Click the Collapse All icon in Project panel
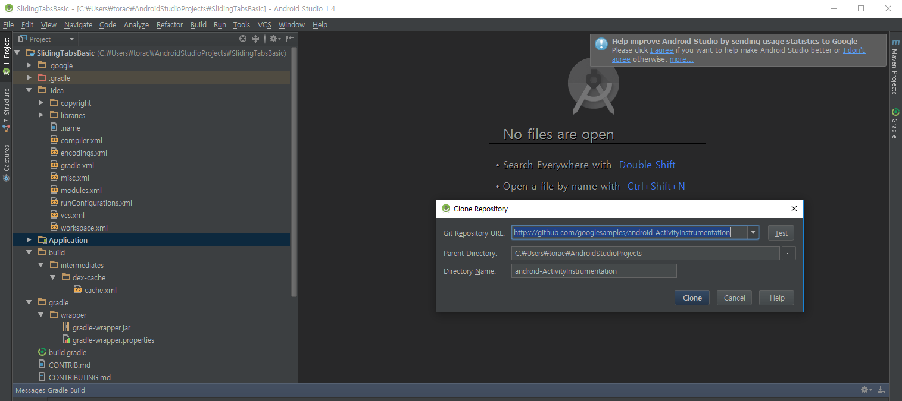The height and width of the screenshot is (401, 902). (256, 39)
